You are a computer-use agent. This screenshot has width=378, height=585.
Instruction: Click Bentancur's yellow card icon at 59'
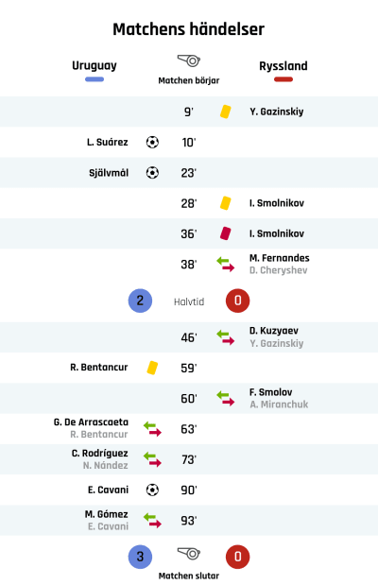coord(152,368)
